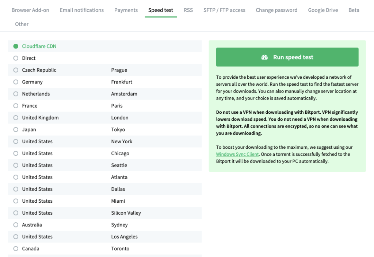Click the Chicago city text
Screen dimensions: 374x257
click(x=120, y=153)
